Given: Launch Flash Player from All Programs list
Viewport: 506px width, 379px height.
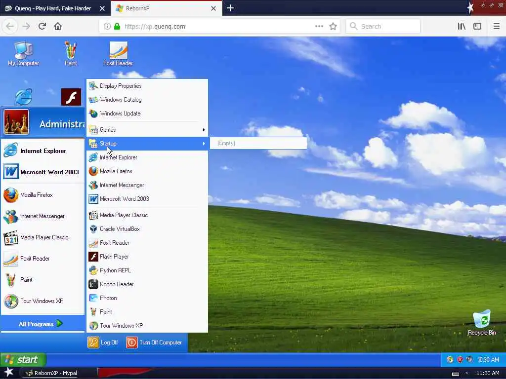Looking at the screenshot, I should 147,257.
